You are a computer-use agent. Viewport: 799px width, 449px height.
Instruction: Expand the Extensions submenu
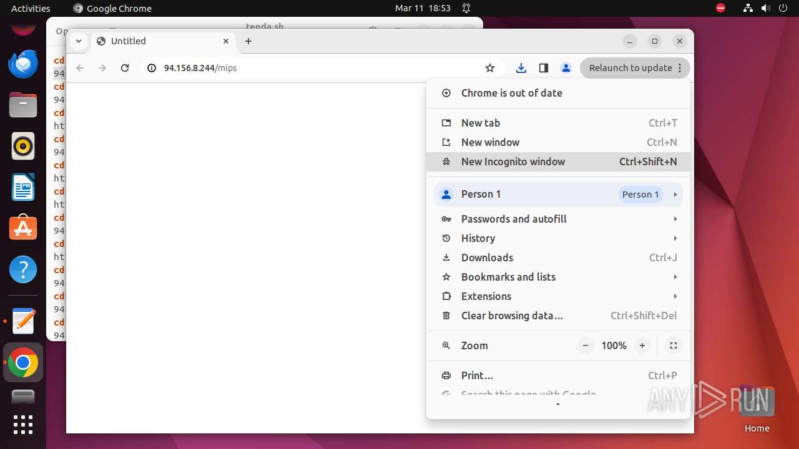click(559, 296)
